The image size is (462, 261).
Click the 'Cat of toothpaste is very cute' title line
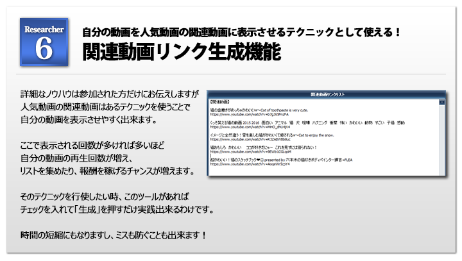click(259, 110)
